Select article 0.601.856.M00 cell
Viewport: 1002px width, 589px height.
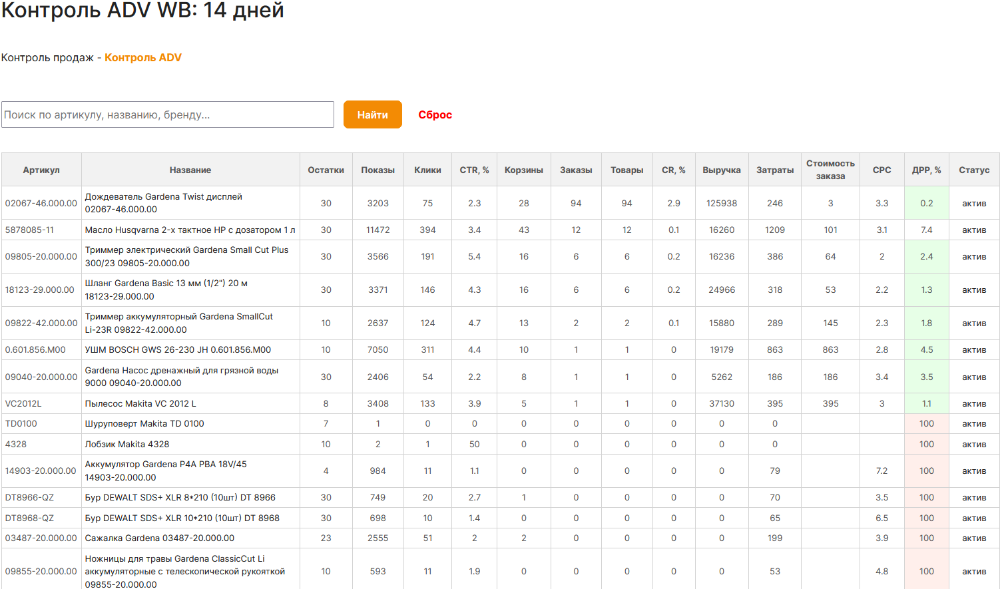tap(41, 349)
